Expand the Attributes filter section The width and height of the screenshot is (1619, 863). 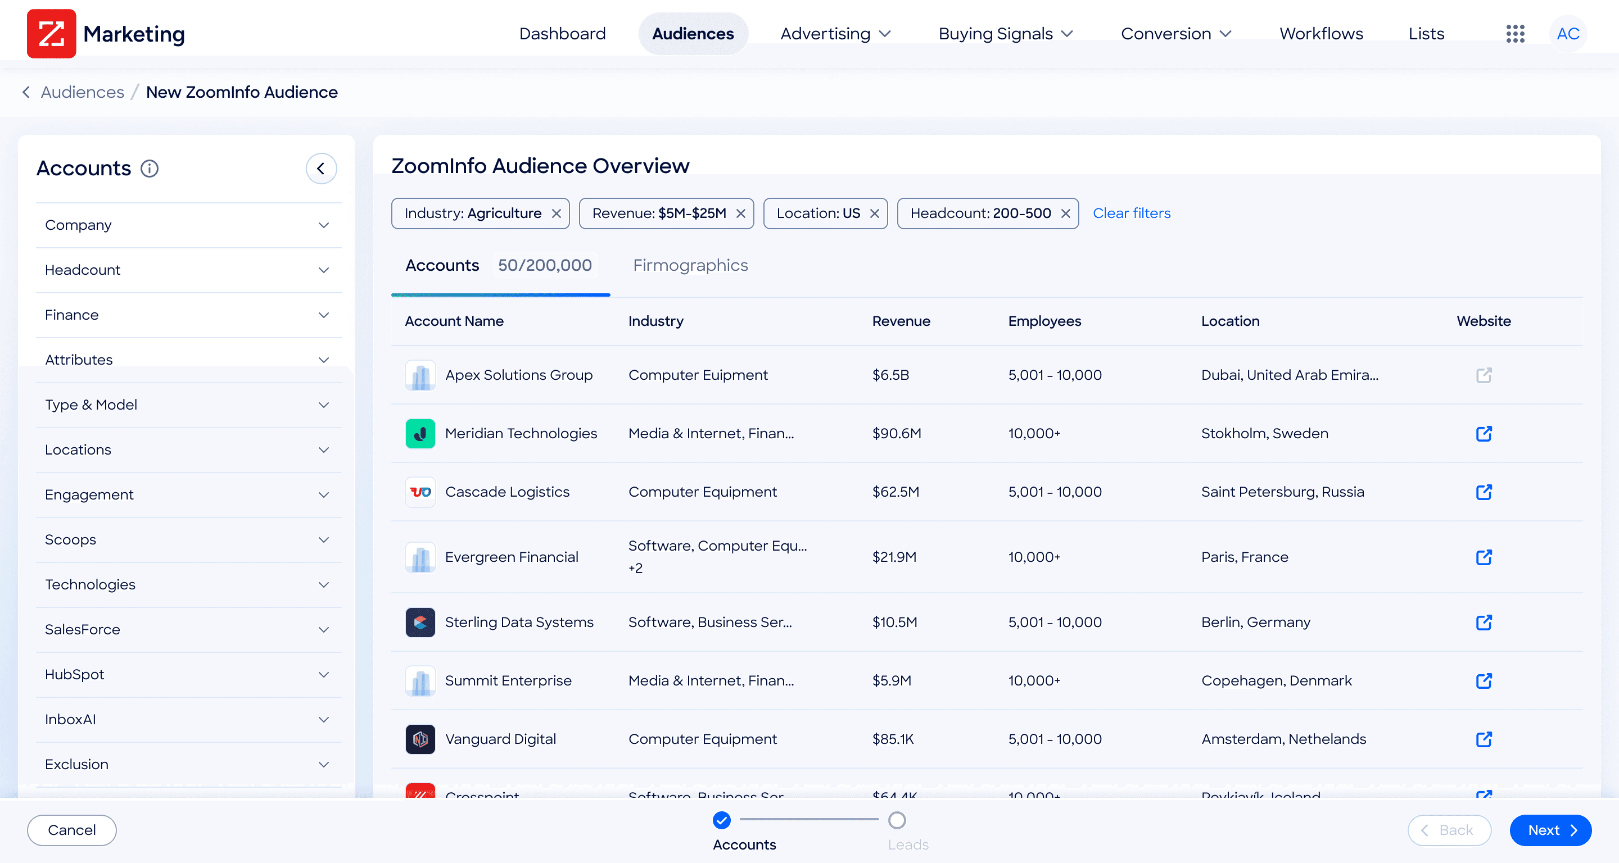pyautogui.click(x=188, y=360)
